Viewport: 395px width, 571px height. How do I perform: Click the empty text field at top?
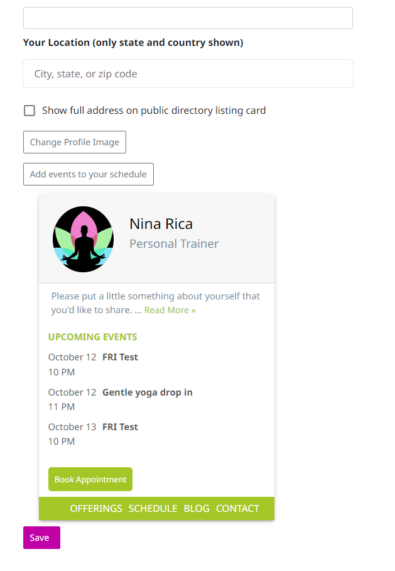[188, 18]
